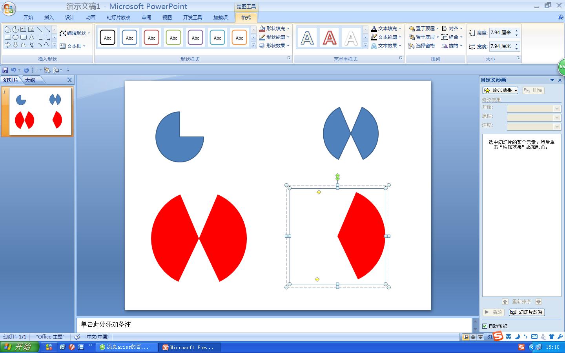Image resolution: width=565 pixels, height=353 pixels.
Task: Open shape styles dialog launcher
Action: pos(289,58)
